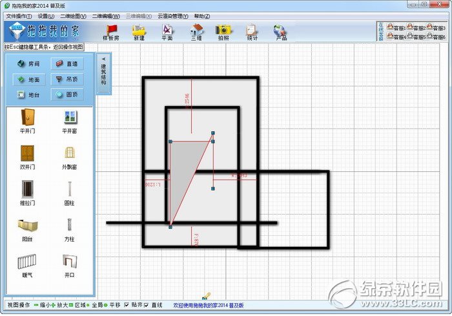452x316 pixels.
Task: Open the 样板房 sample room icon
Action: click(x=111, y=32)
